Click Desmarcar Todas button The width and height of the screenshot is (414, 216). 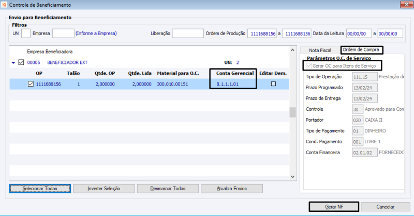click(168, 189)
